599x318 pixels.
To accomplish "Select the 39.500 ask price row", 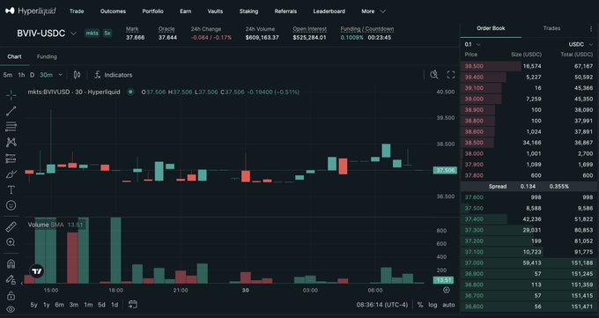I will pyautogui.click(x=529, y=66).
